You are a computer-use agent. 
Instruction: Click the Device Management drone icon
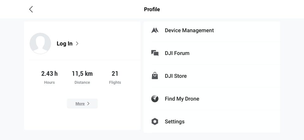click(155, 30)
